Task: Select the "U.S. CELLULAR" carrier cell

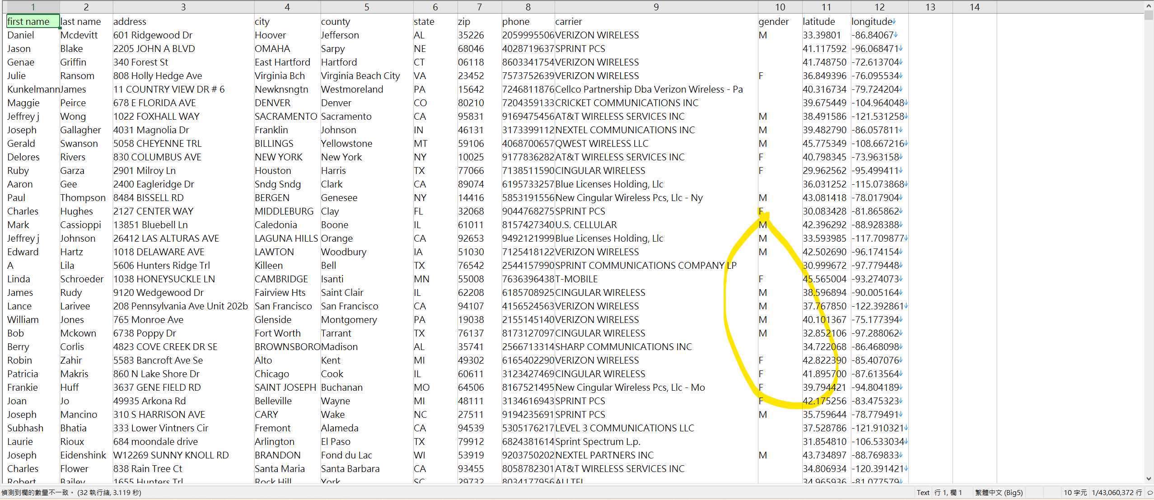Action: pyautogui.click(x=656, y=224)
